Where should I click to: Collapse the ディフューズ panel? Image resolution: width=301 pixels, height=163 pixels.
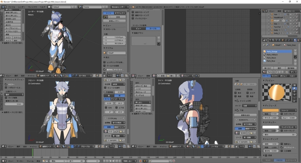pos(264,105)
